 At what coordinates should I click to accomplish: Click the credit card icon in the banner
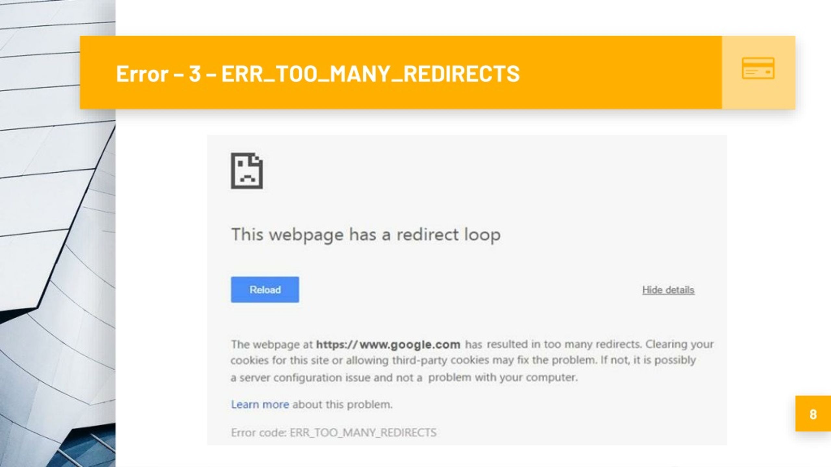point(758,68)
